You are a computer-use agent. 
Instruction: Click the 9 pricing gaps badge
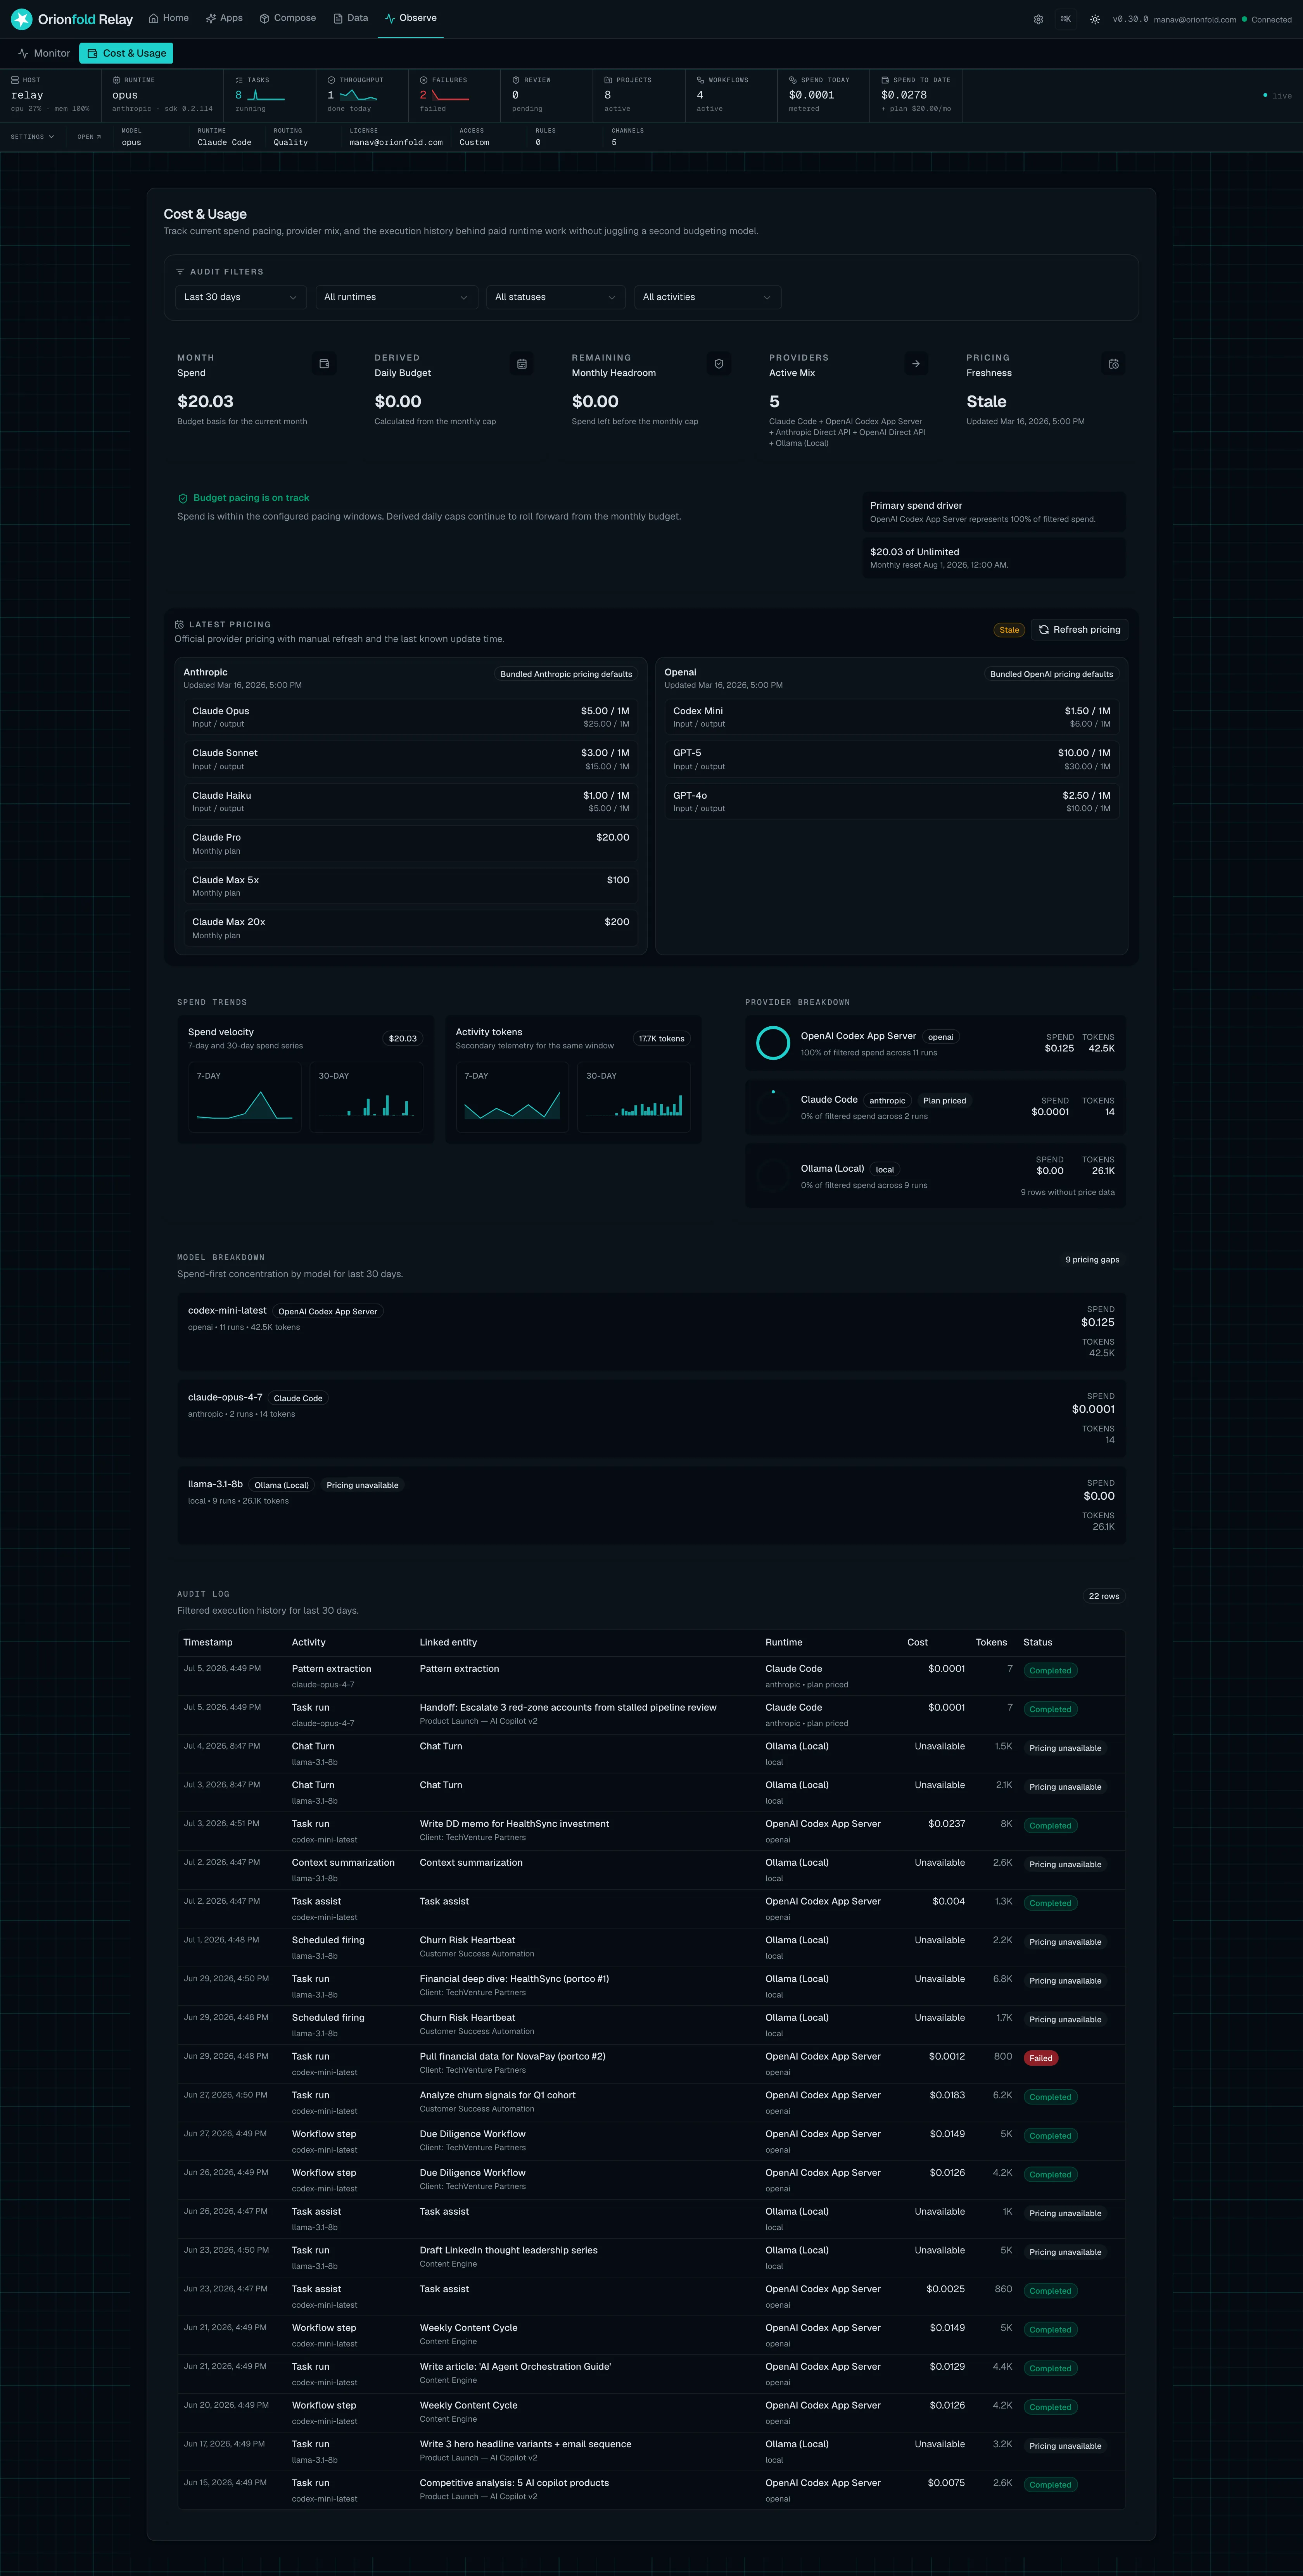pos(1092,1260)
